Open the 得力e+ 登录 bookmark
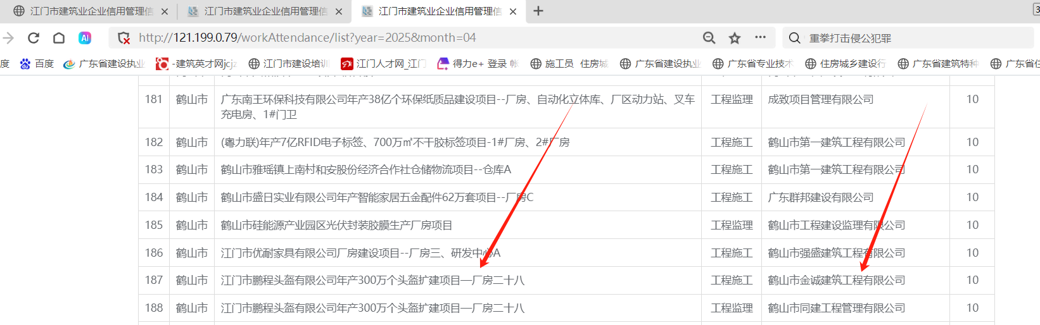This screenshot has height=325, width=1040. [x=478, y=64]
